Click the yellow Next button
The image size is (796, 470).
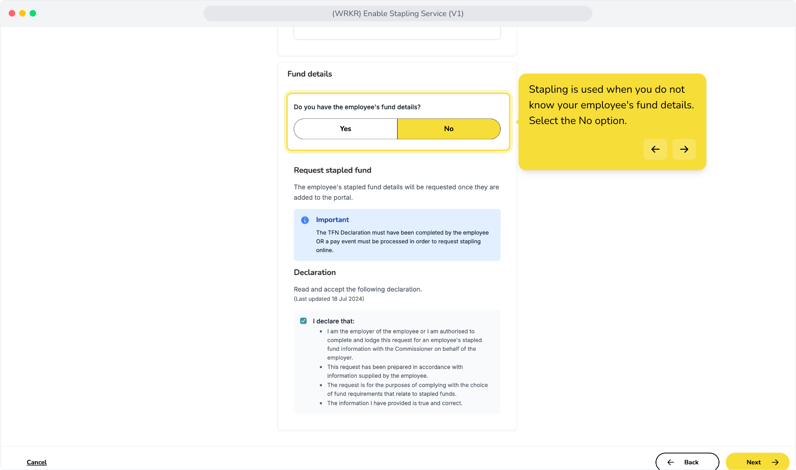point(757,462)
